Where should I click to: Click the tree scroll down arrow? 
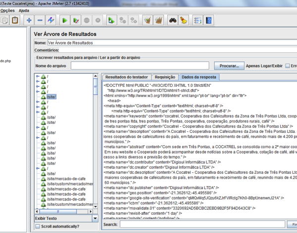point(96,206)
